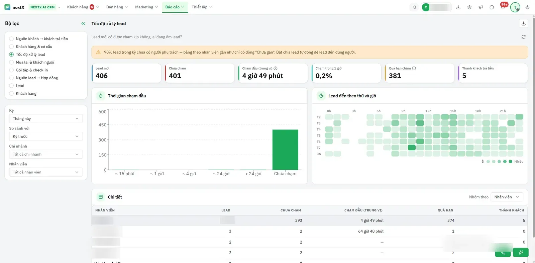
Task: Open the search icon in top bar
Action: (415, 7)
